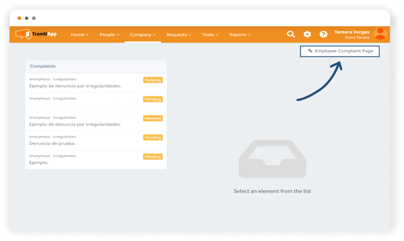The image size is (404, 241).
Task: Click the Complaints panel header
Action: point(96,66)
